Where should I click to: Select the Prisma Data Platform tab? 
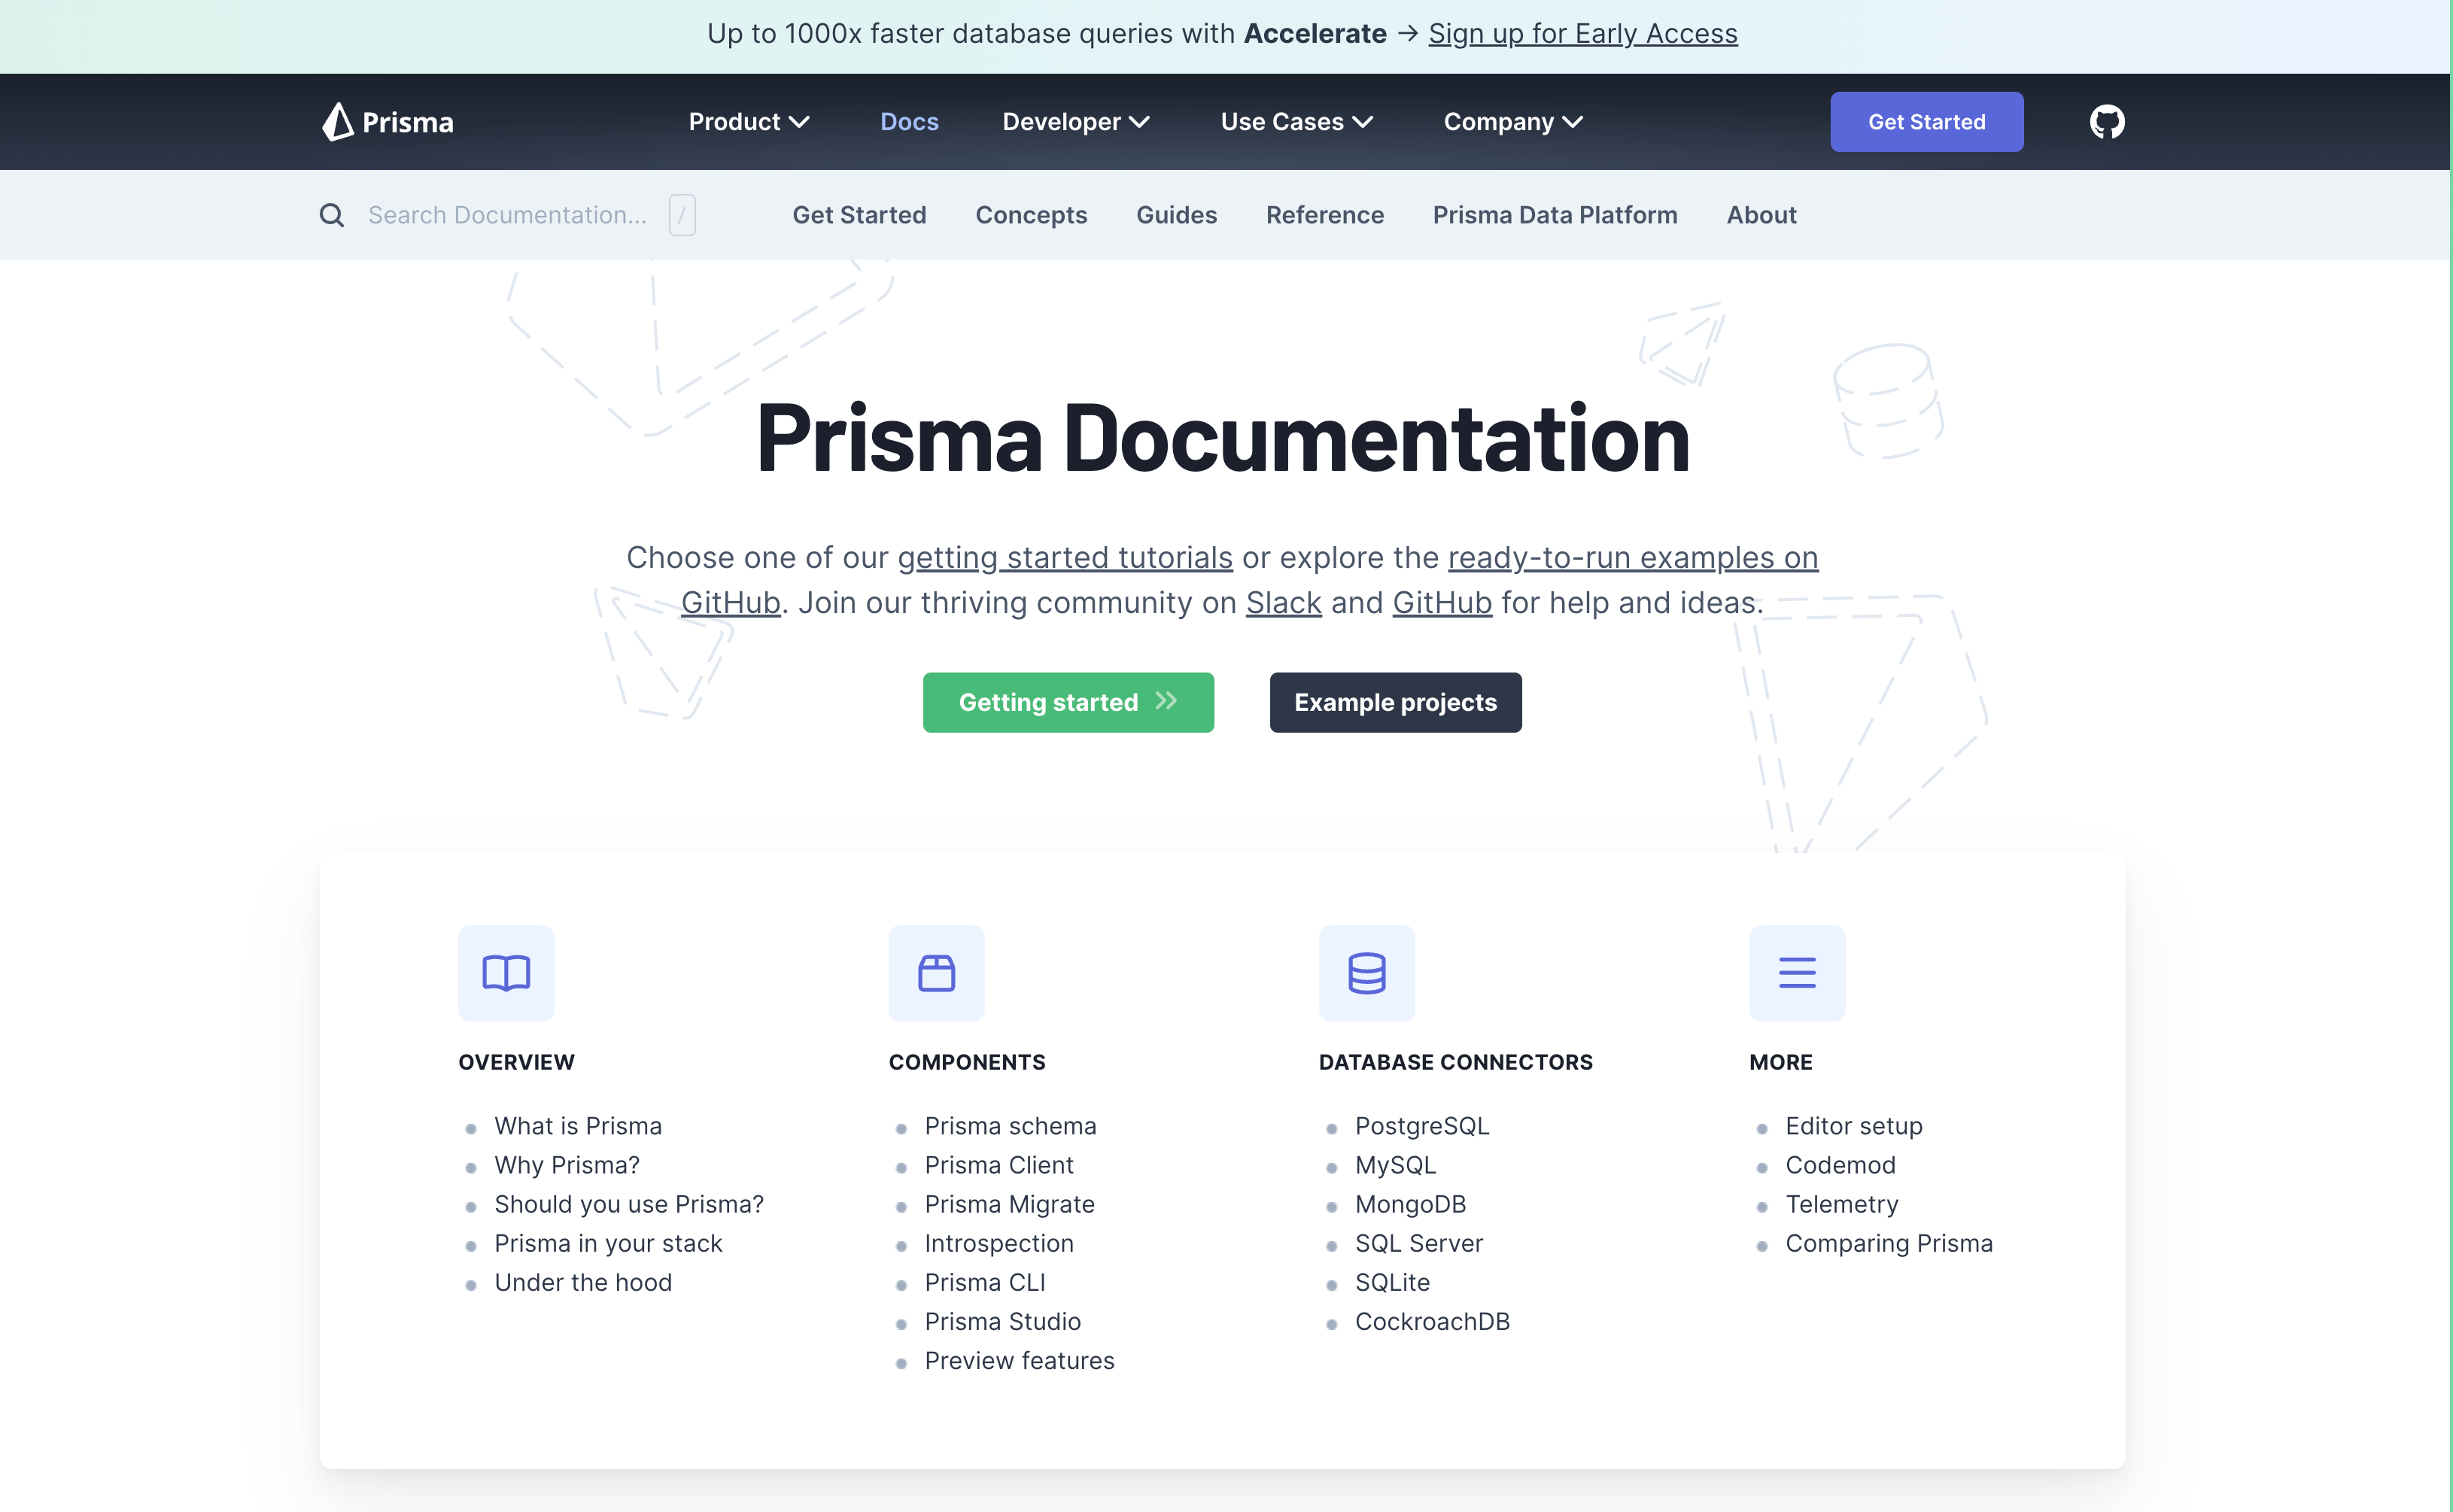point(1555,215)
